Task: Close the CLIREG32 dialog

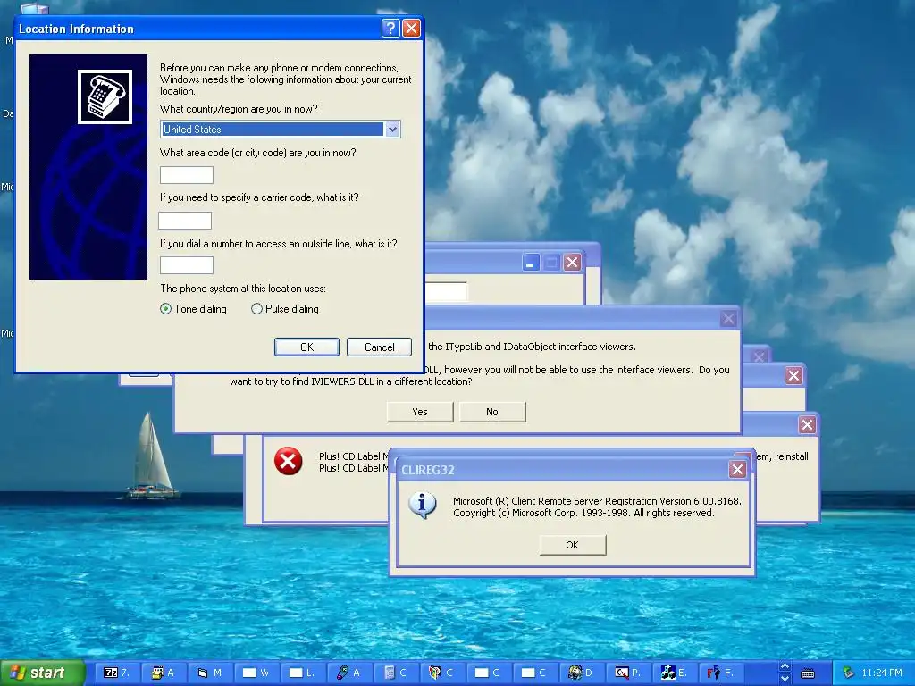Action: (x=737, y=470)
